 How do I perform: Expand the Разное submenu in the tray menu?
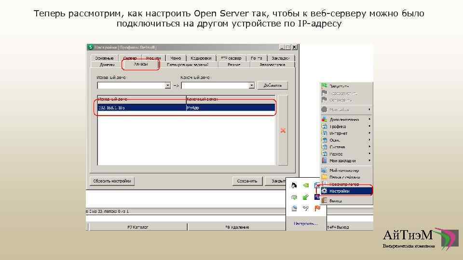pyautogui.click(x=346, y=154)
